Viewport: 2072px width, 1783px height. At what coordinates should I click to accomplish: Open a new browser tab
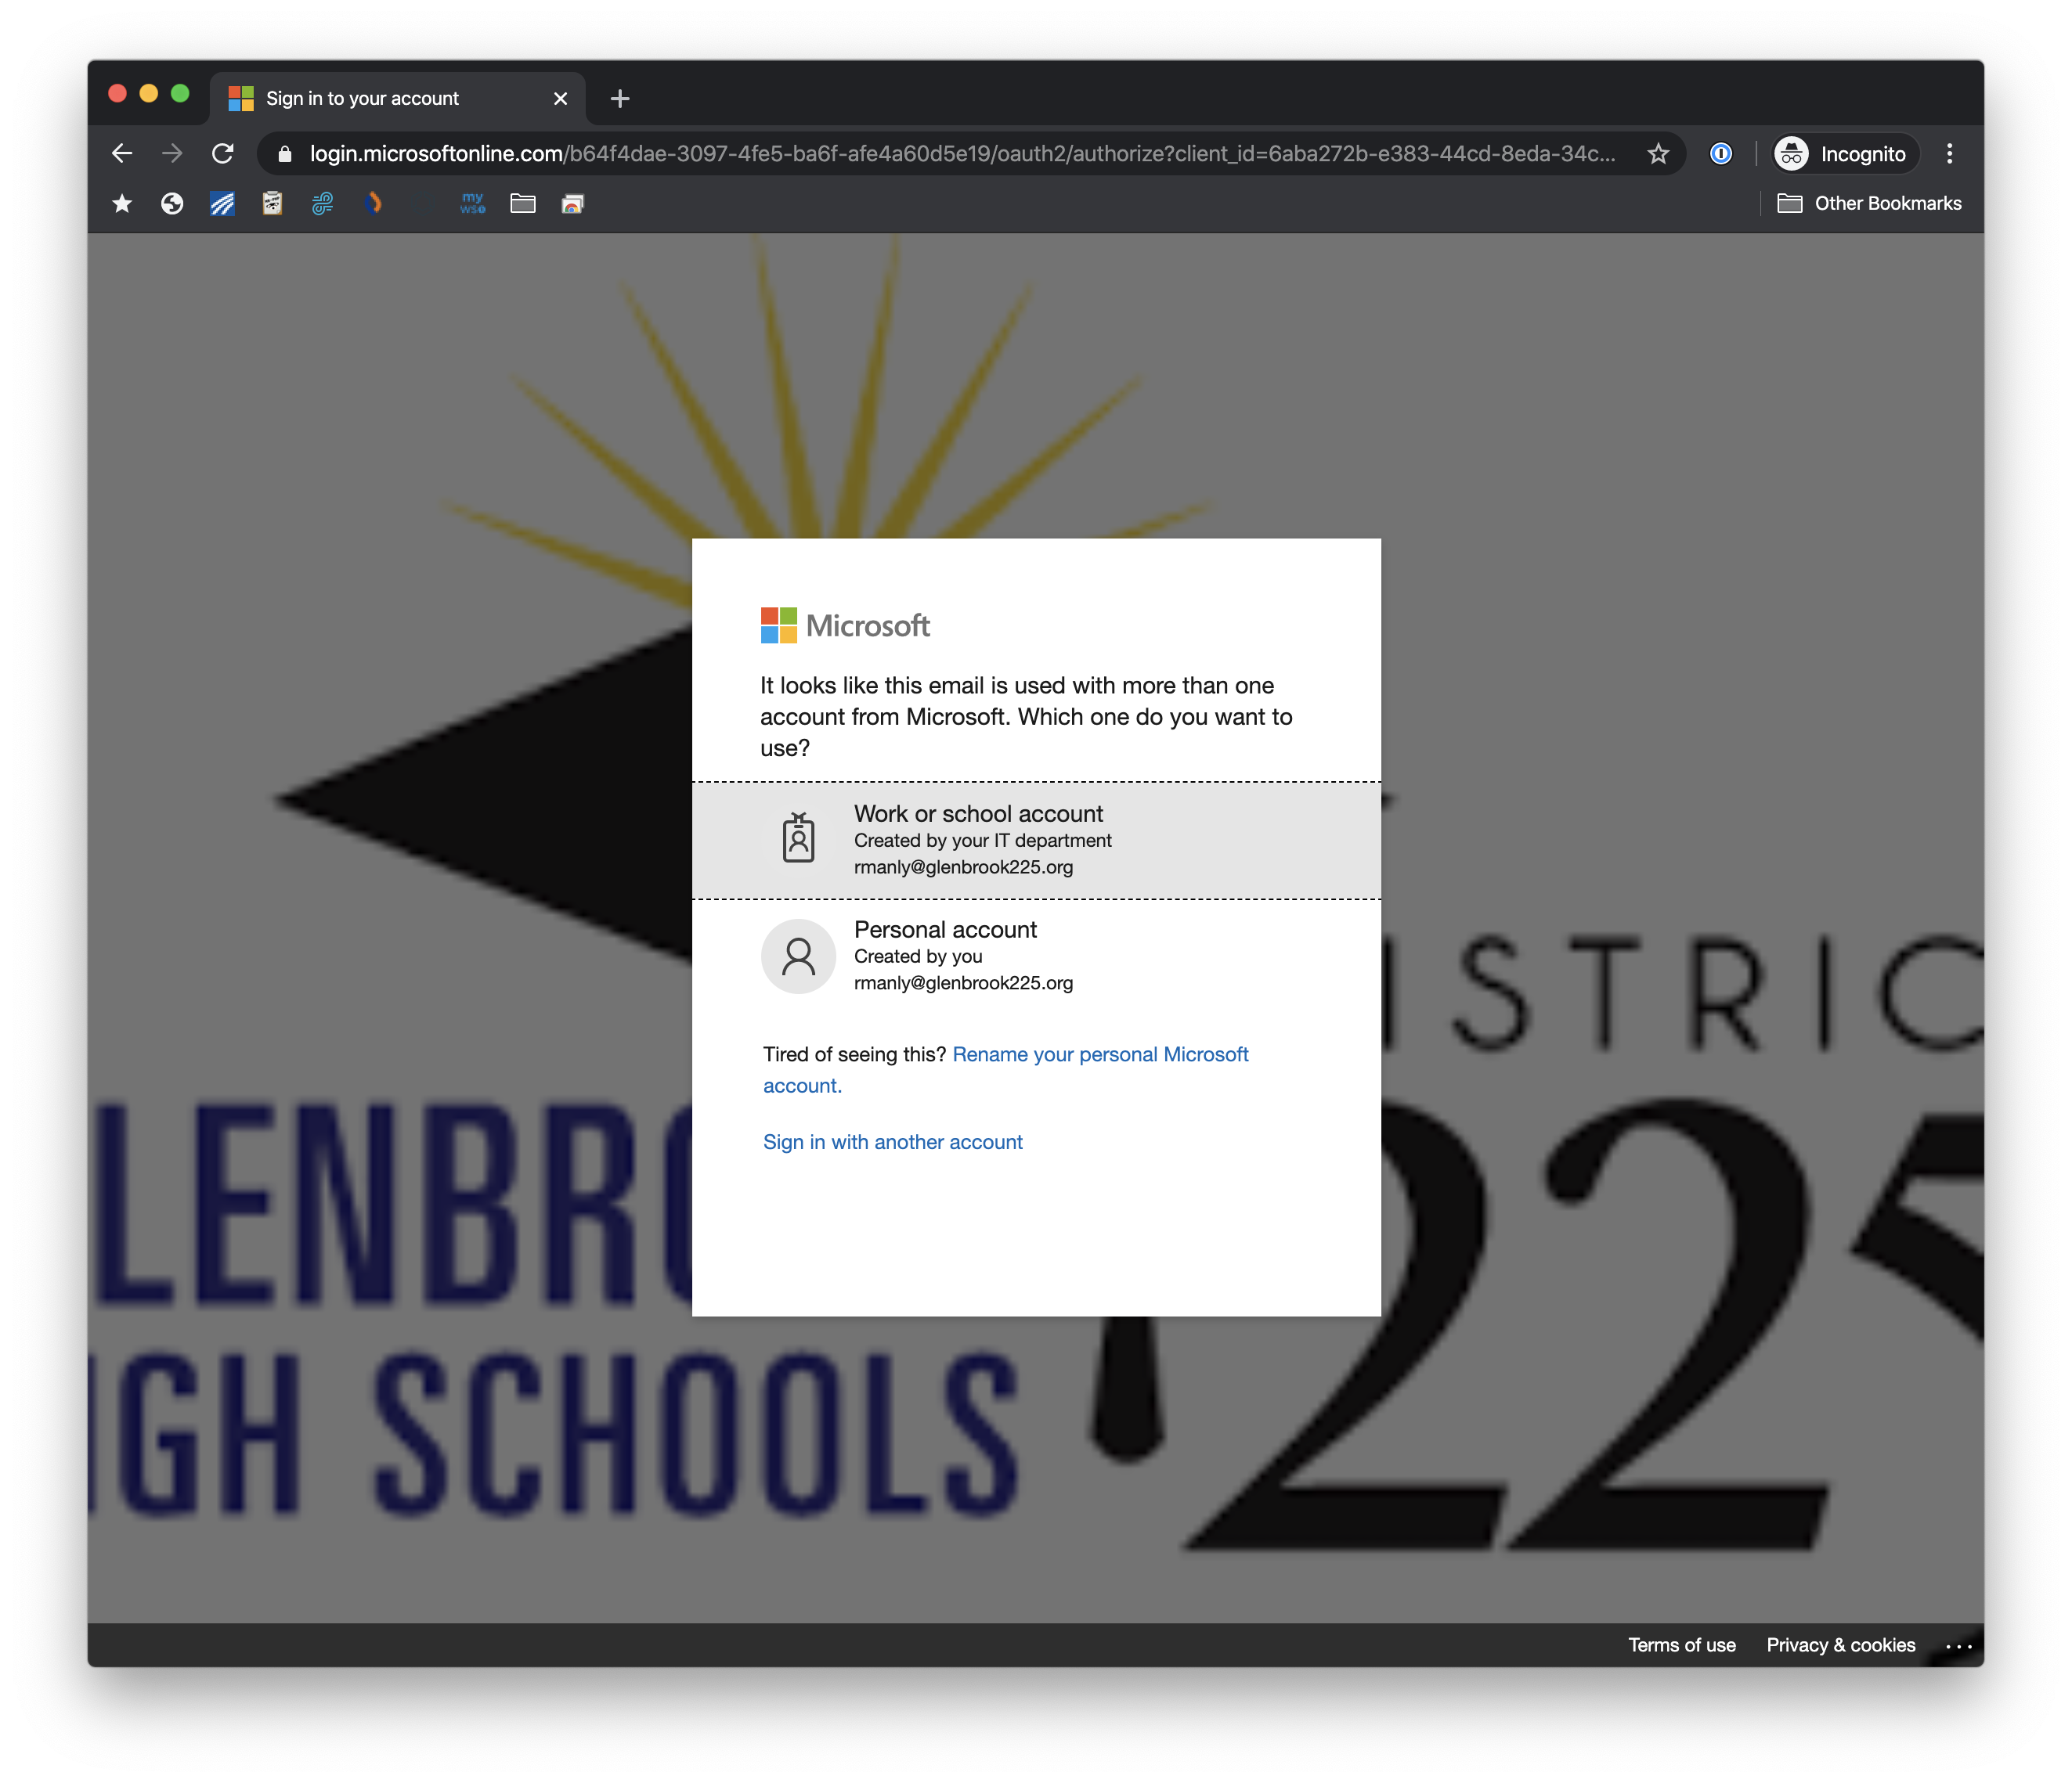tap(620, 99)
